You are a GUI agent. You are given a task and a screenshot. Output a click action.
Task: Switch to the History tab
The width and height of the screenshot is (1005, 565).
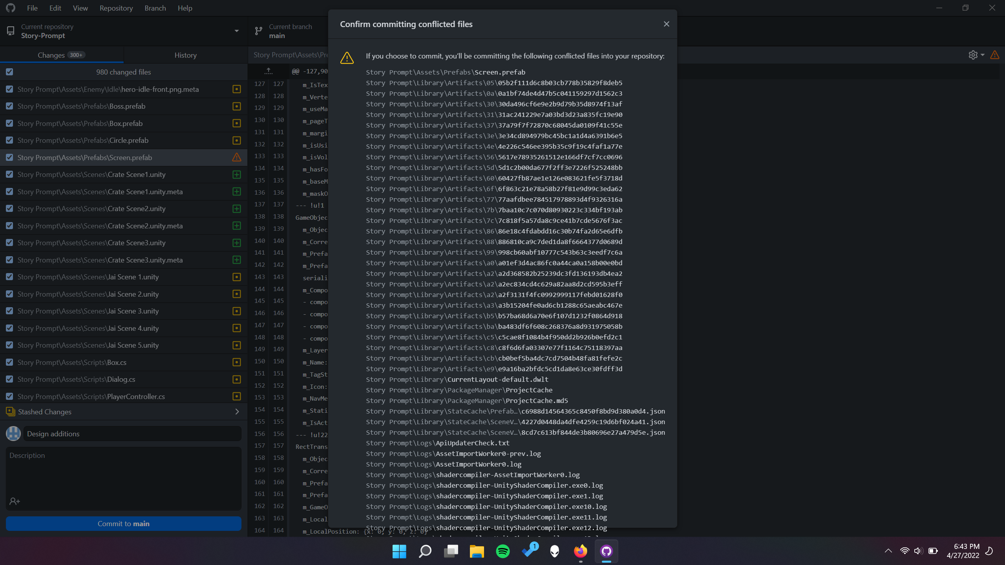click(x=185, y=55)
